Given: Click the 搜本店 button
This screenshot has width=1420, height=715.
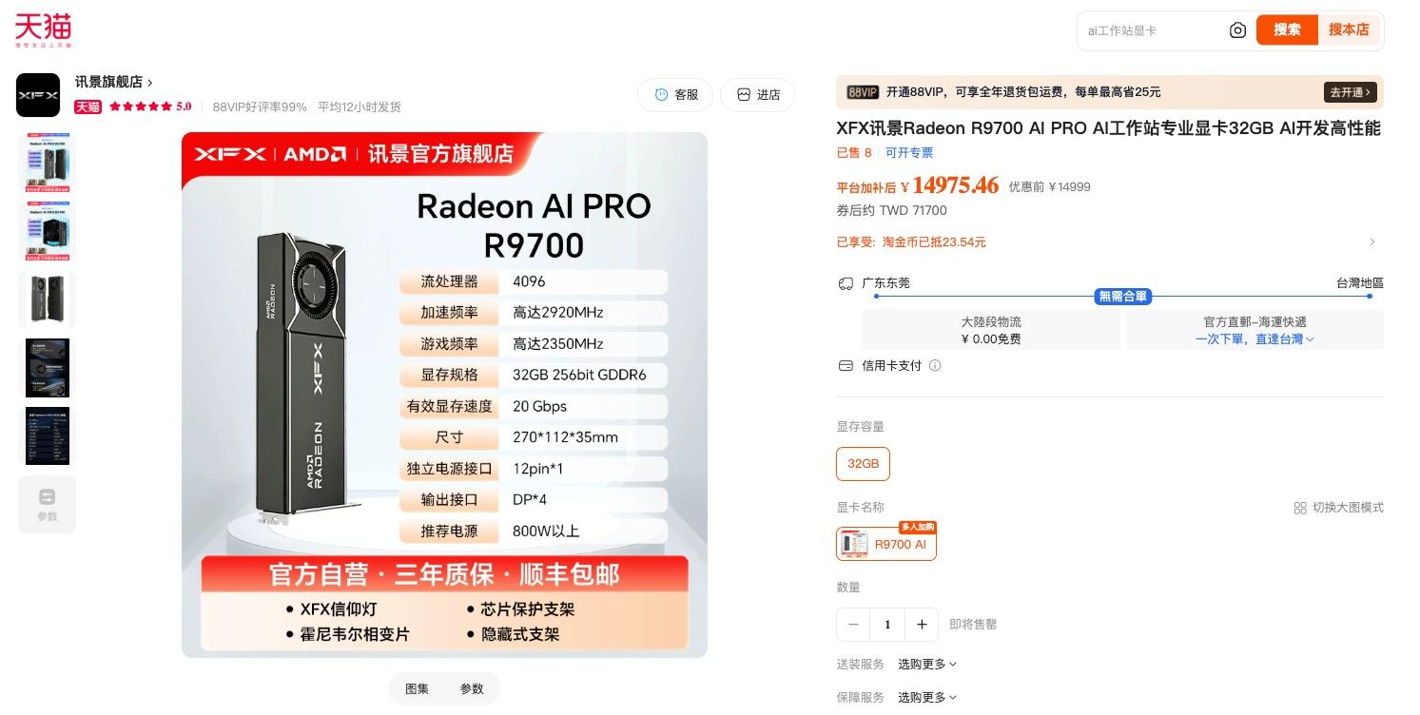Looking at the screenshot, I should pyautogui.click(x=1349, y=30).
